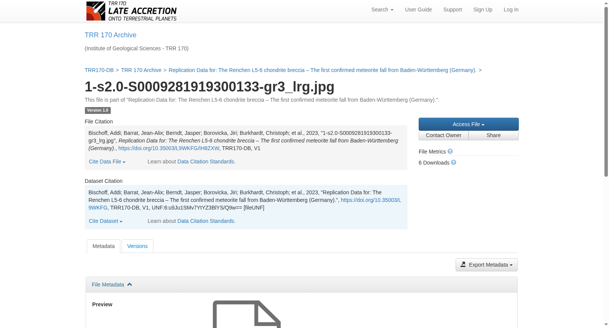This screenshot has width=609, height=328.
Task: Click the Share button
Action: point(494,135)
